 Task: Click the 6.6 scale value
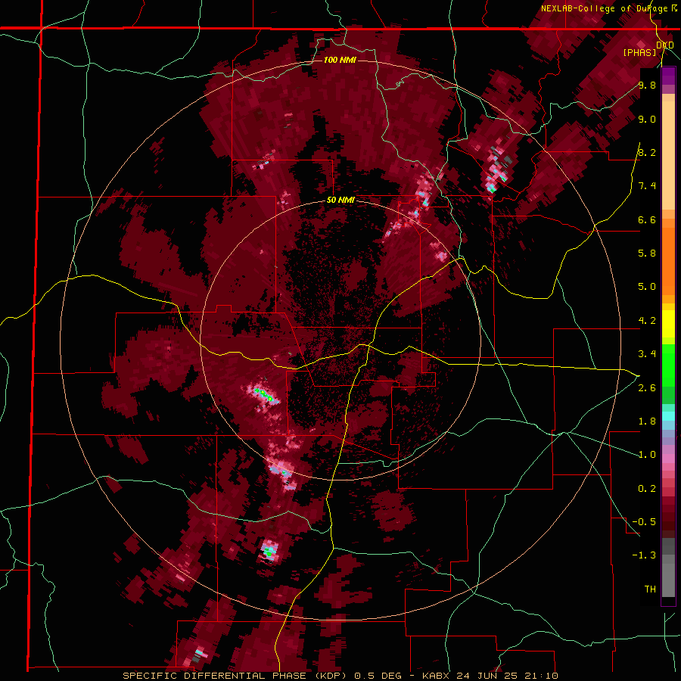click(647, 219)
